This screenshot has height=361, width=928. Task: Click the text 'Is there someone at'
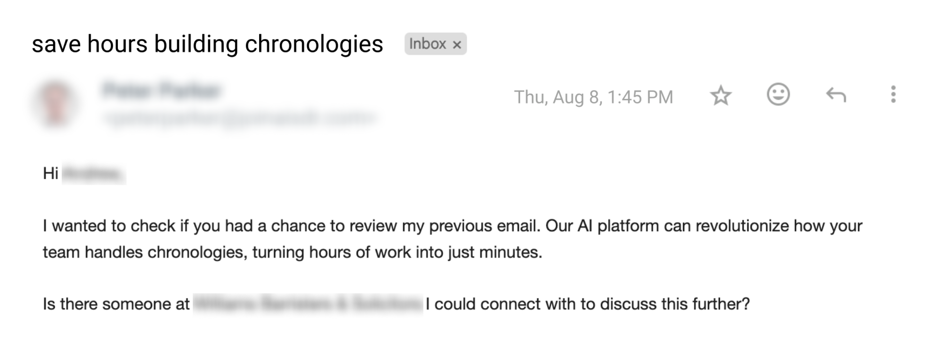pyautogui.click(x=116, y=304)
